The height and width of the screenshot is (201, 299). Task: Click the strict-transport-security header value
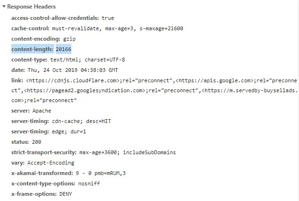pyautogui.click(x=128, y=152)
